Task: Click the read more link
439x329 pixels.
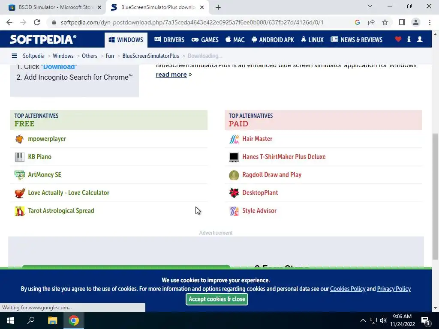Action: pos(171,75)
